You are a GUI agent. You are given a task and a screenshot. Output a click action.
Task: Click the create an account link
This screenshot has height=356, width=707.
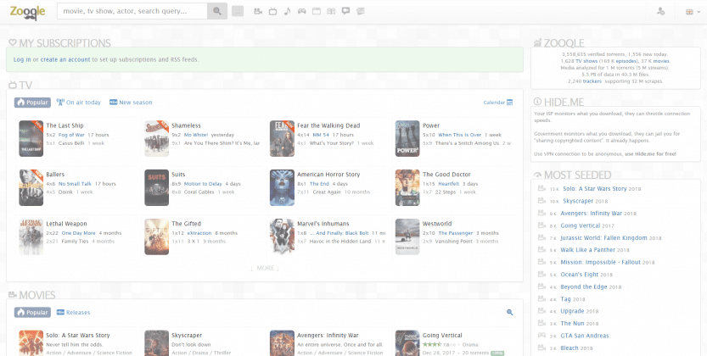click(x=65, y=59)
